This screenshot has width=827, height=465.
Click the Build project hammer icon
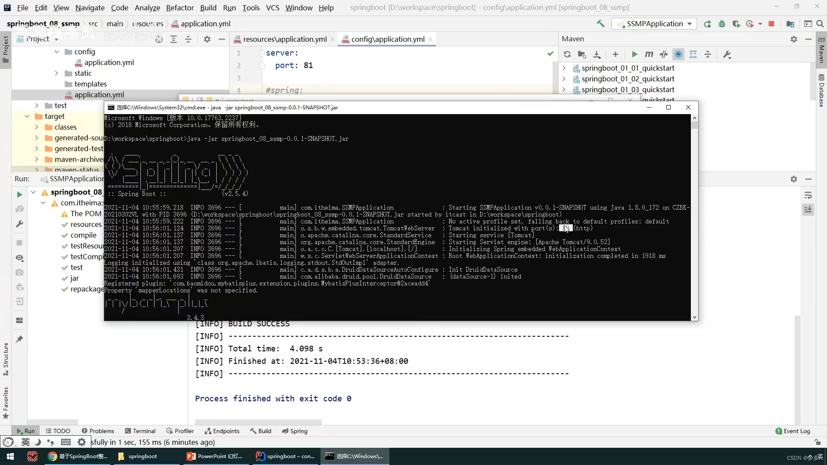pos(600,24)
